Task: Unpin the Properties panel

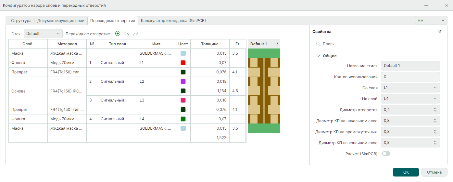Action: (x=440, y=32)
